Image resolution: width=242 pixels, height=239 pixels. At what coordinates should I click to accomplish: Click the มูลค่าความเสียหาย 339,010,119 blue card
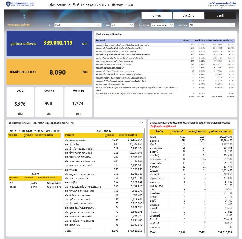pyautogui.click(x=49, y=43)
